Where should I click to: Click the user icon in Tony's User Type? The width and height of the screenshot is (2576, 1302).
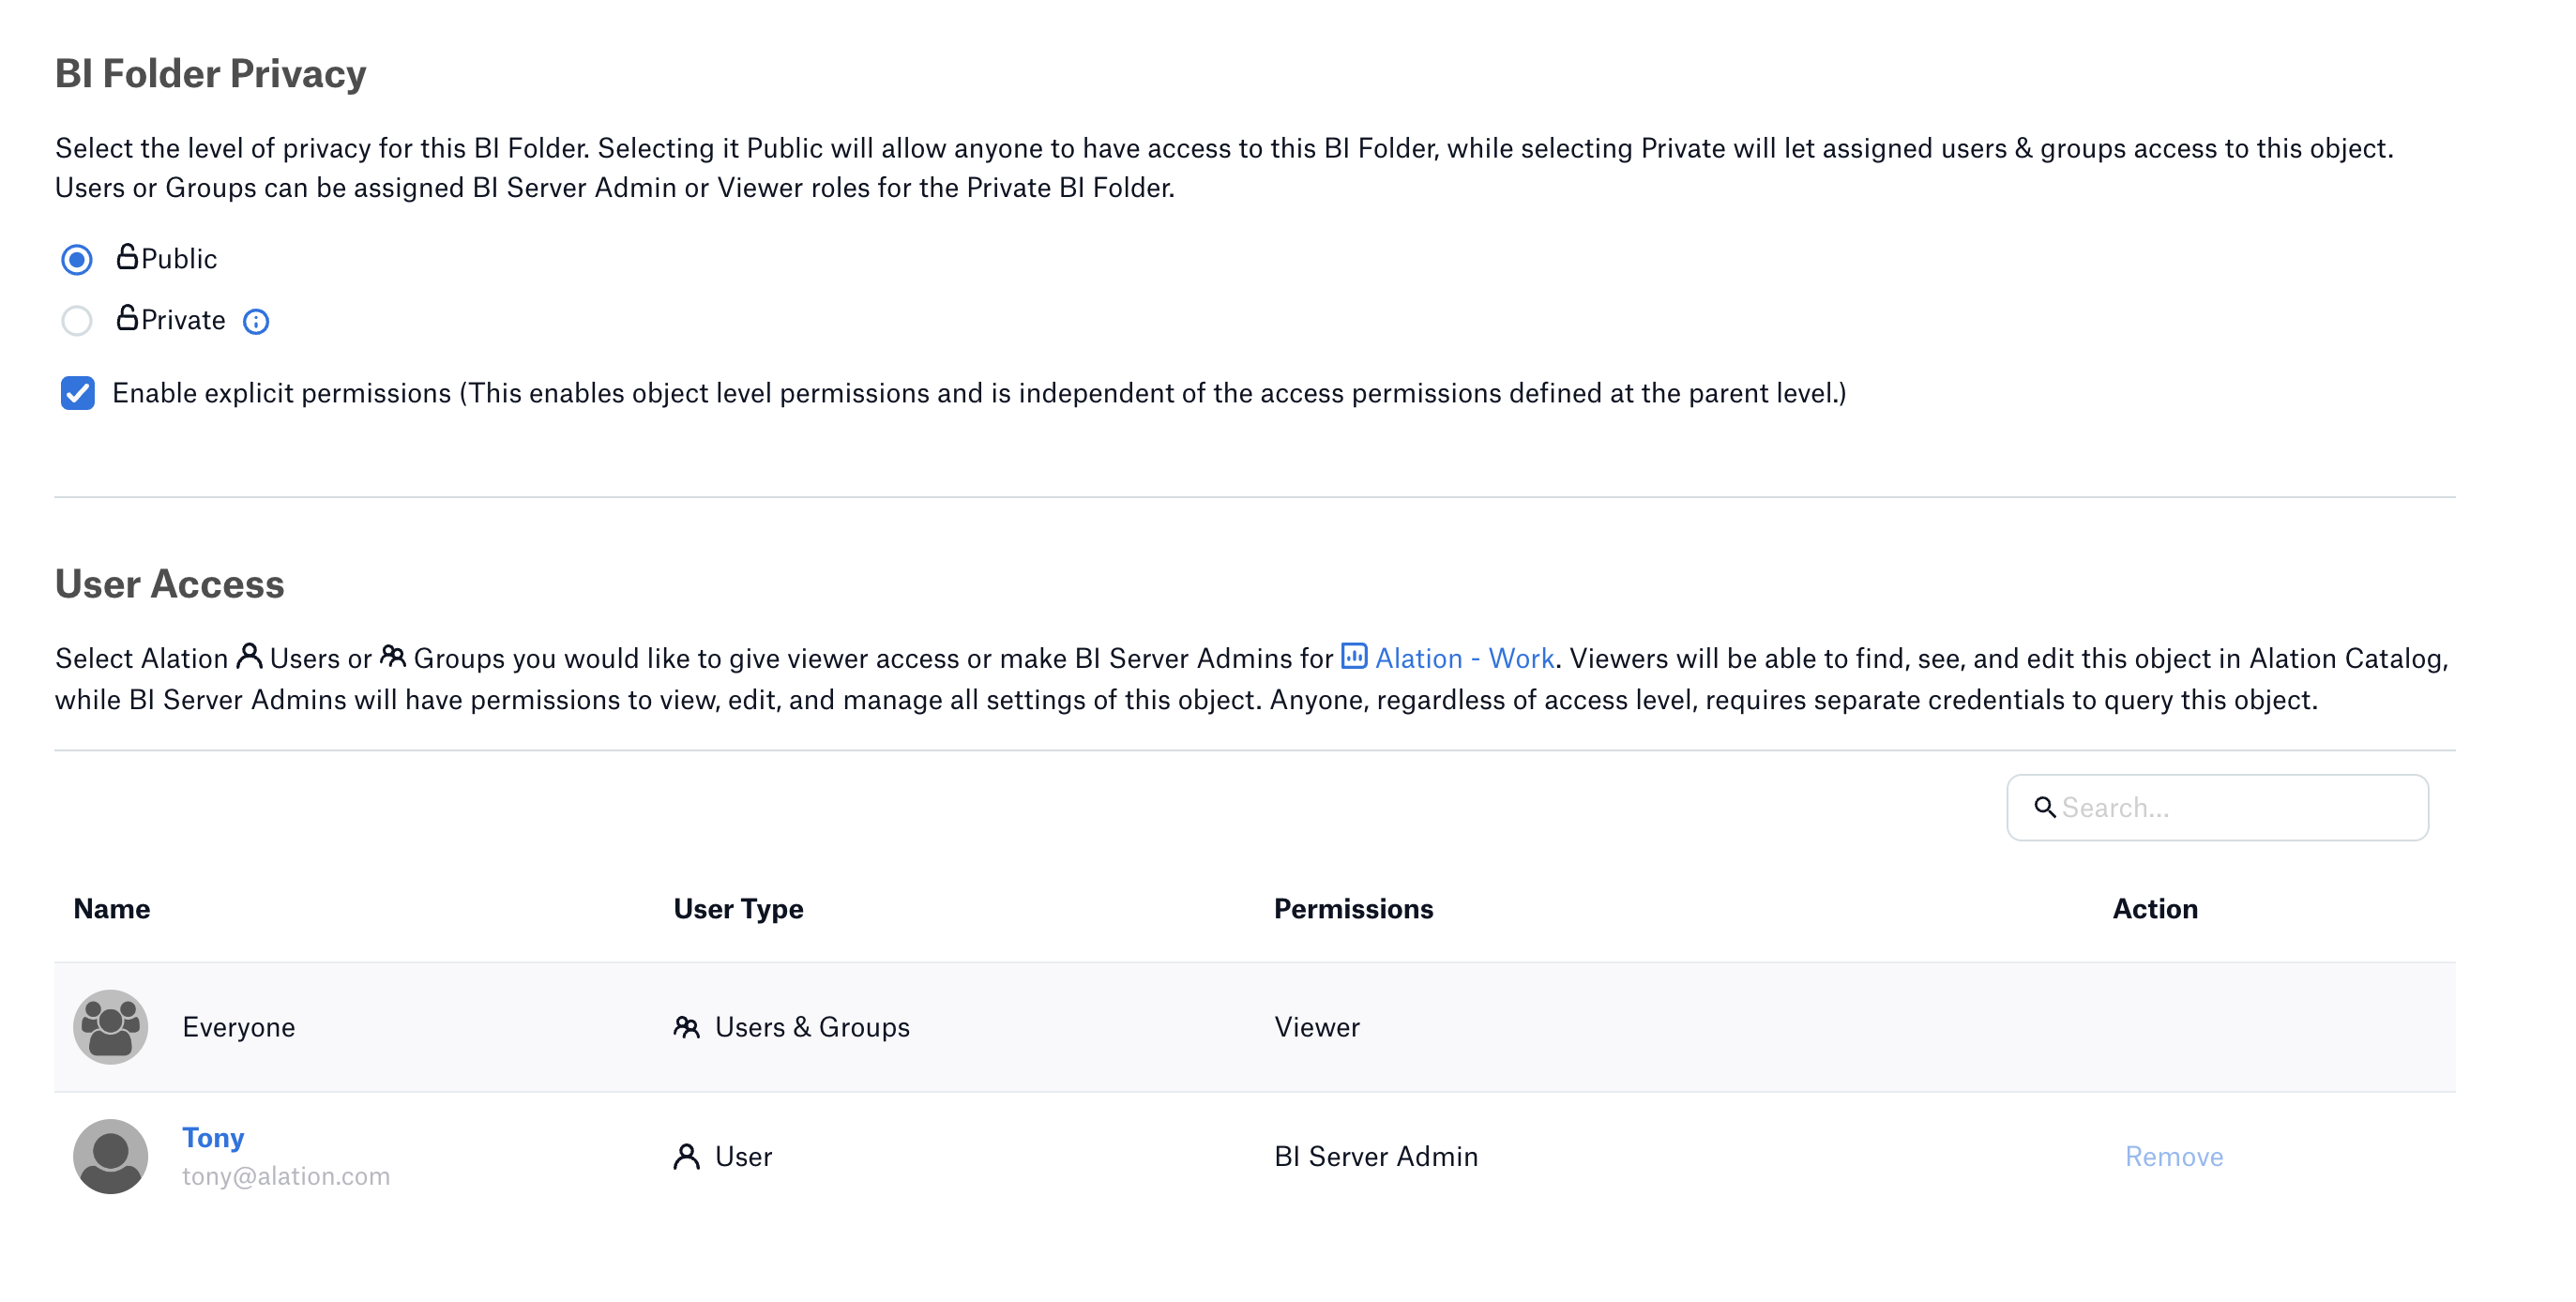686,1156
